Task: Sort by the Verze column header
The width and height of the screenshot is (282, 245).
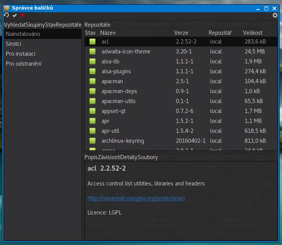Action: [x=181, y=33]
